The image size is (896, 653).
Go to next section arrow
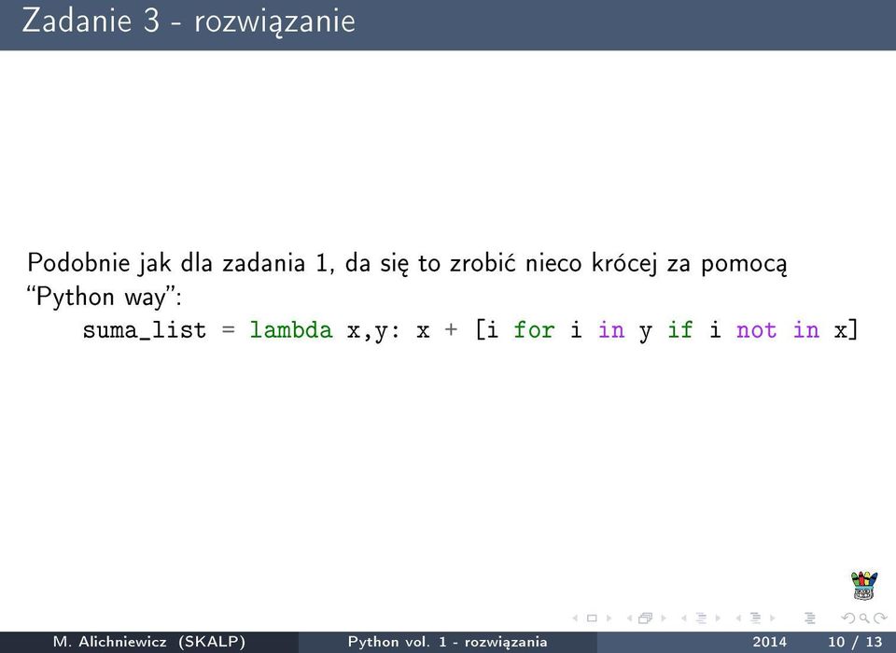[x=773, y=618]
